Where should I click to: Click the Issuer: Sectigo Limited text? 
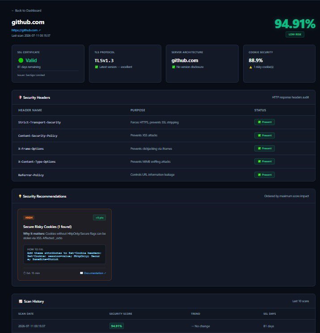[x=31, y=75]
